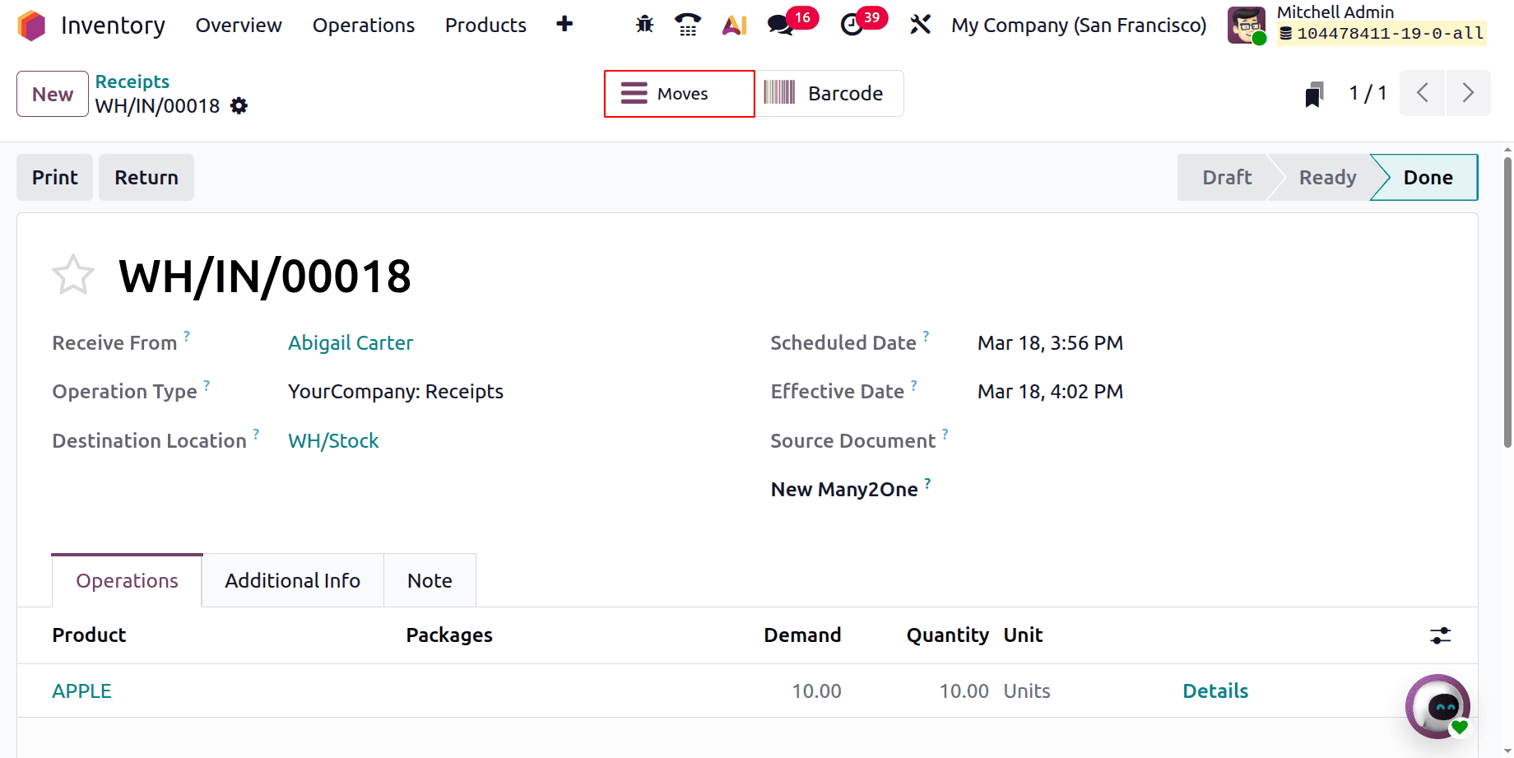Screen dimensions: 1514x758
Task: Open Details for the APPLE product line
Action: pyautogui.click(x=1215, y=691)
